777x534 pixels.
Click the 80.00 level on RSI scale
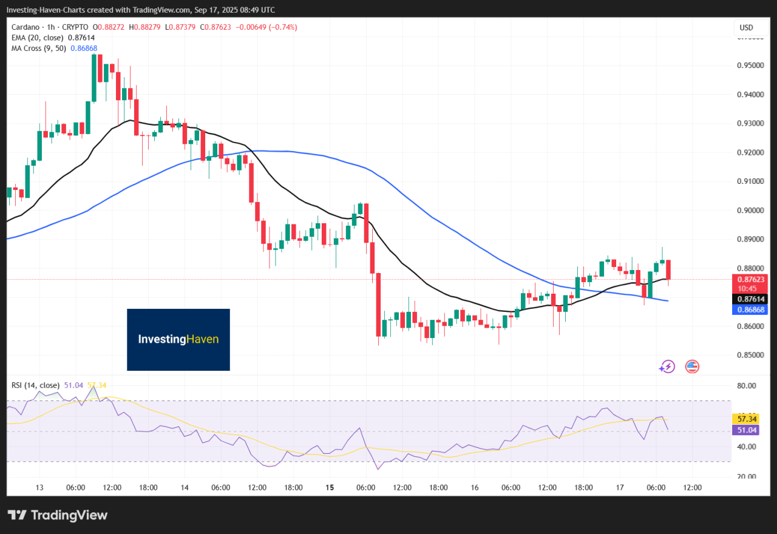tap(745, 386)
